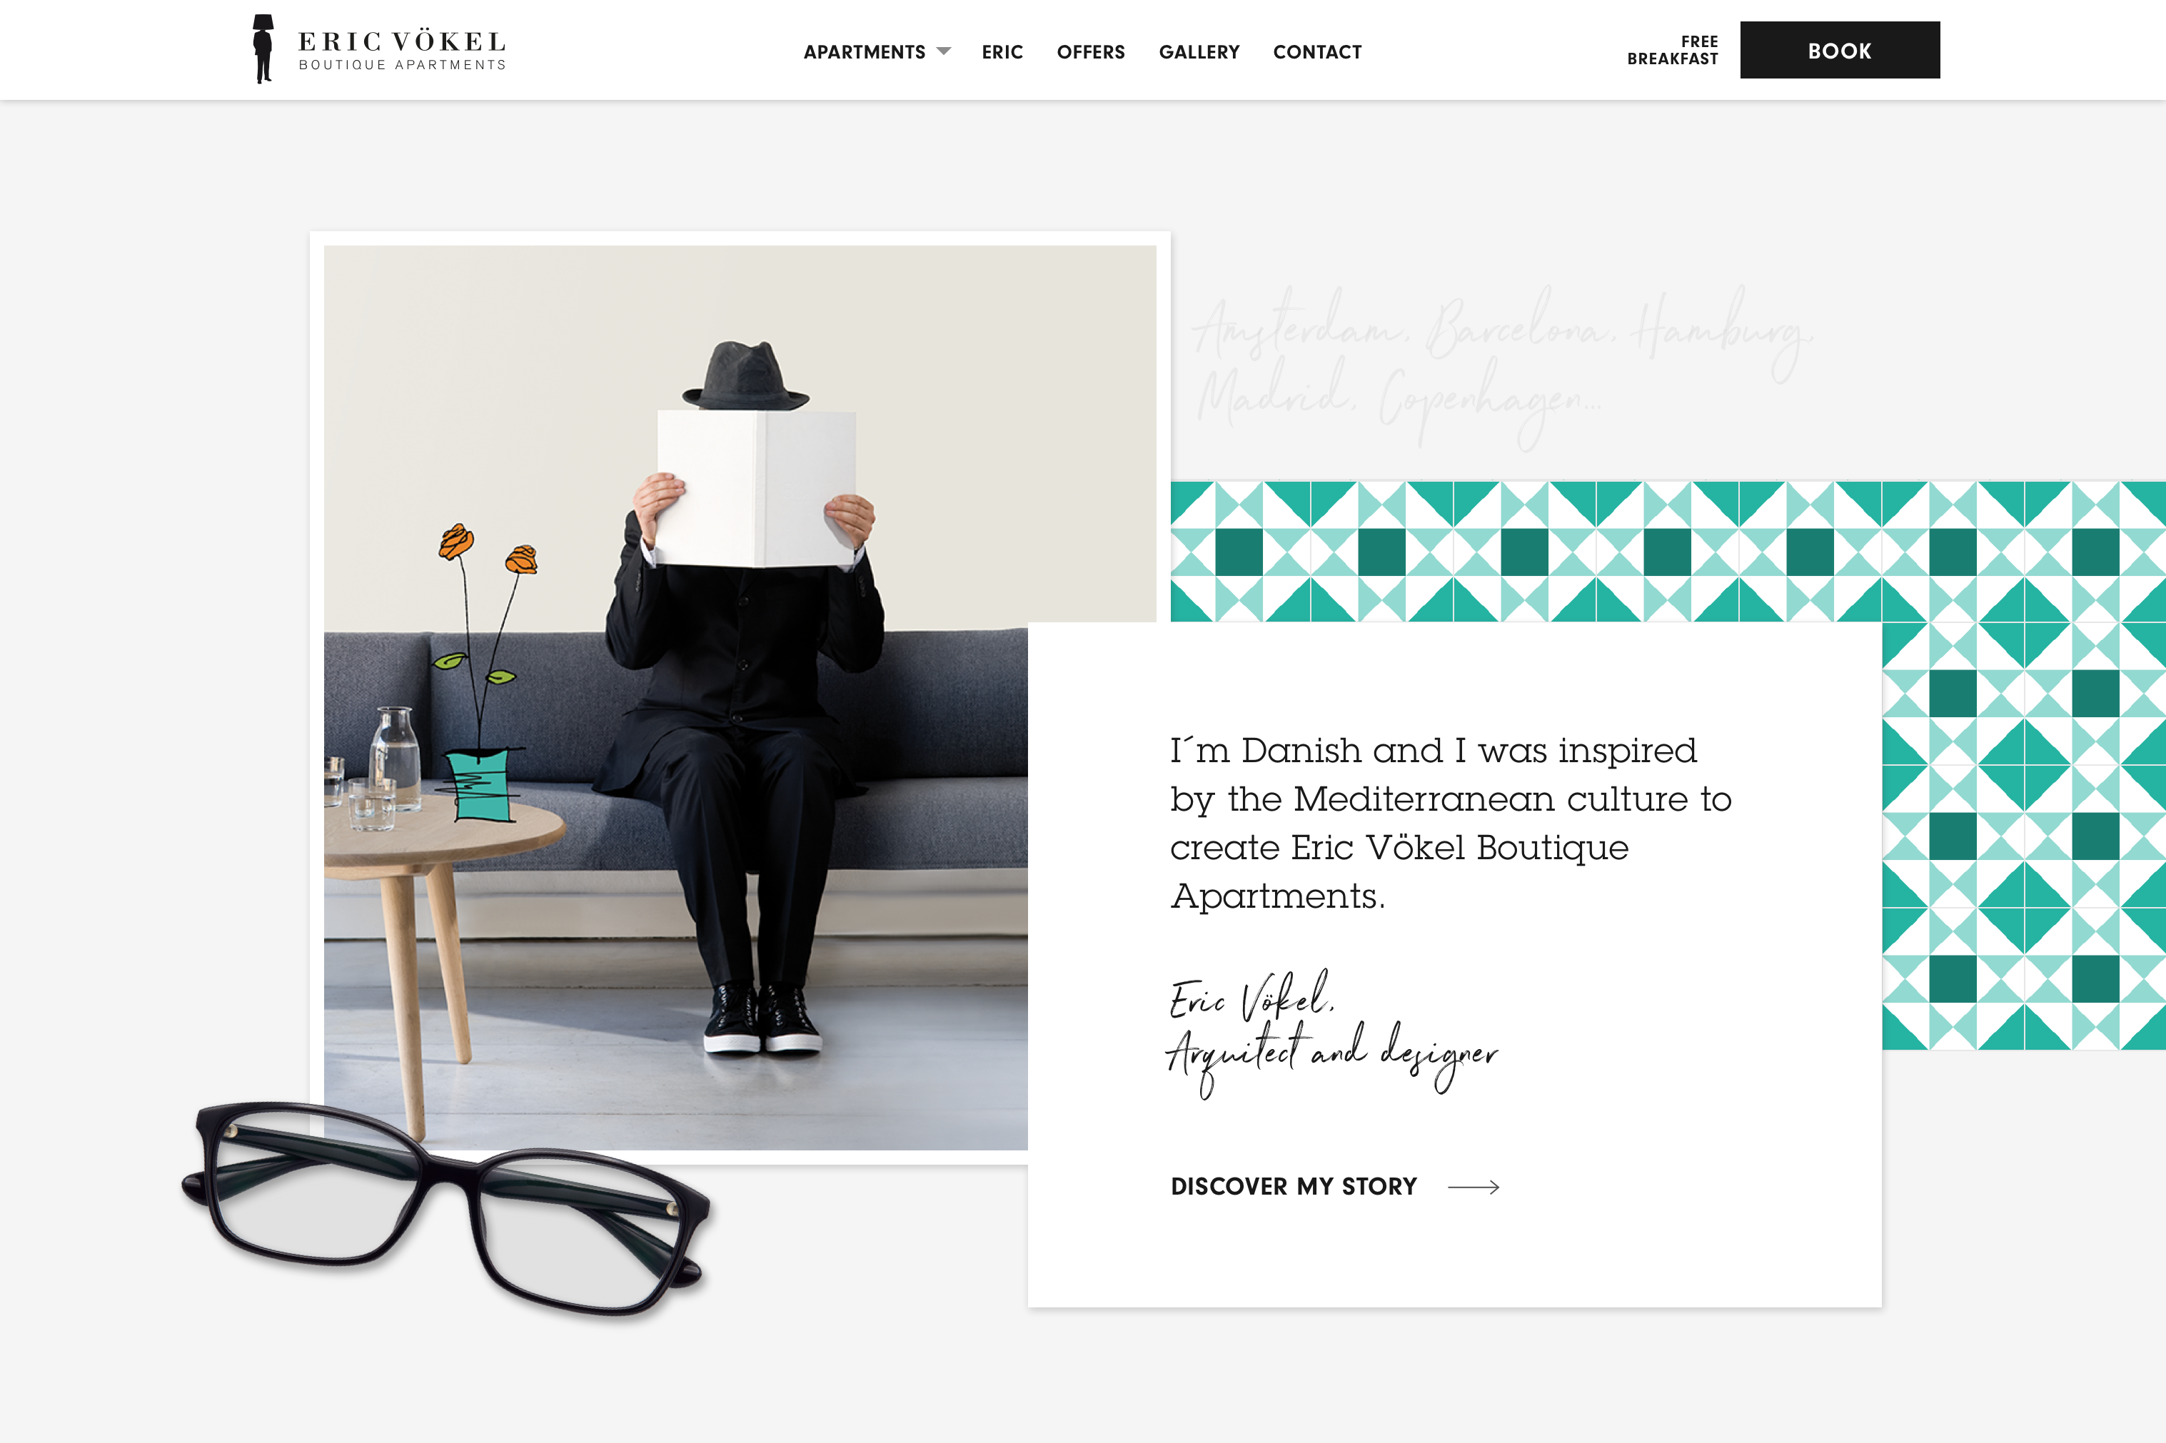Open the Offers navigation link
2166x1443 pixels.
pos(1090,53)
